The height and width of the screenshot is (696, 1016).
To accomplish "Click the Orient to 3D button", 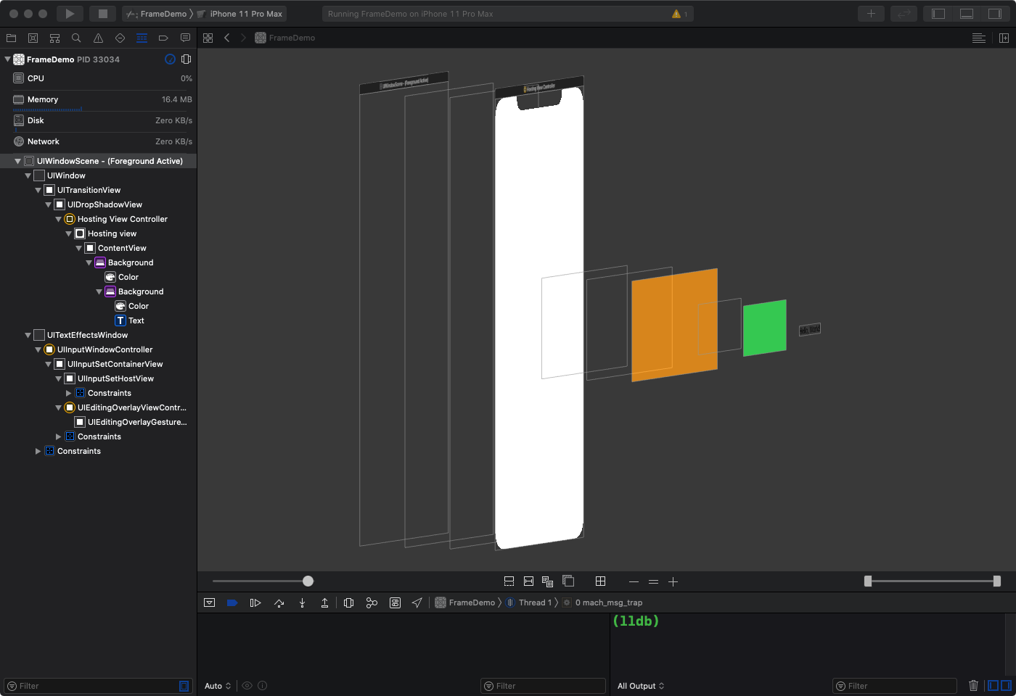I will tap(568, 581).
